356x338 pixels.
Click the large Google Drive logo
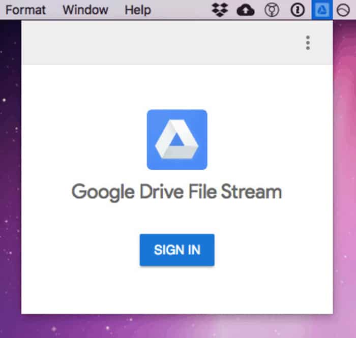(177, 139)
